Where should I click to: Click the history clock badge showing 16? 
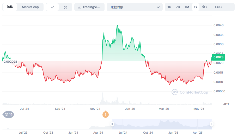coord(8,114)
